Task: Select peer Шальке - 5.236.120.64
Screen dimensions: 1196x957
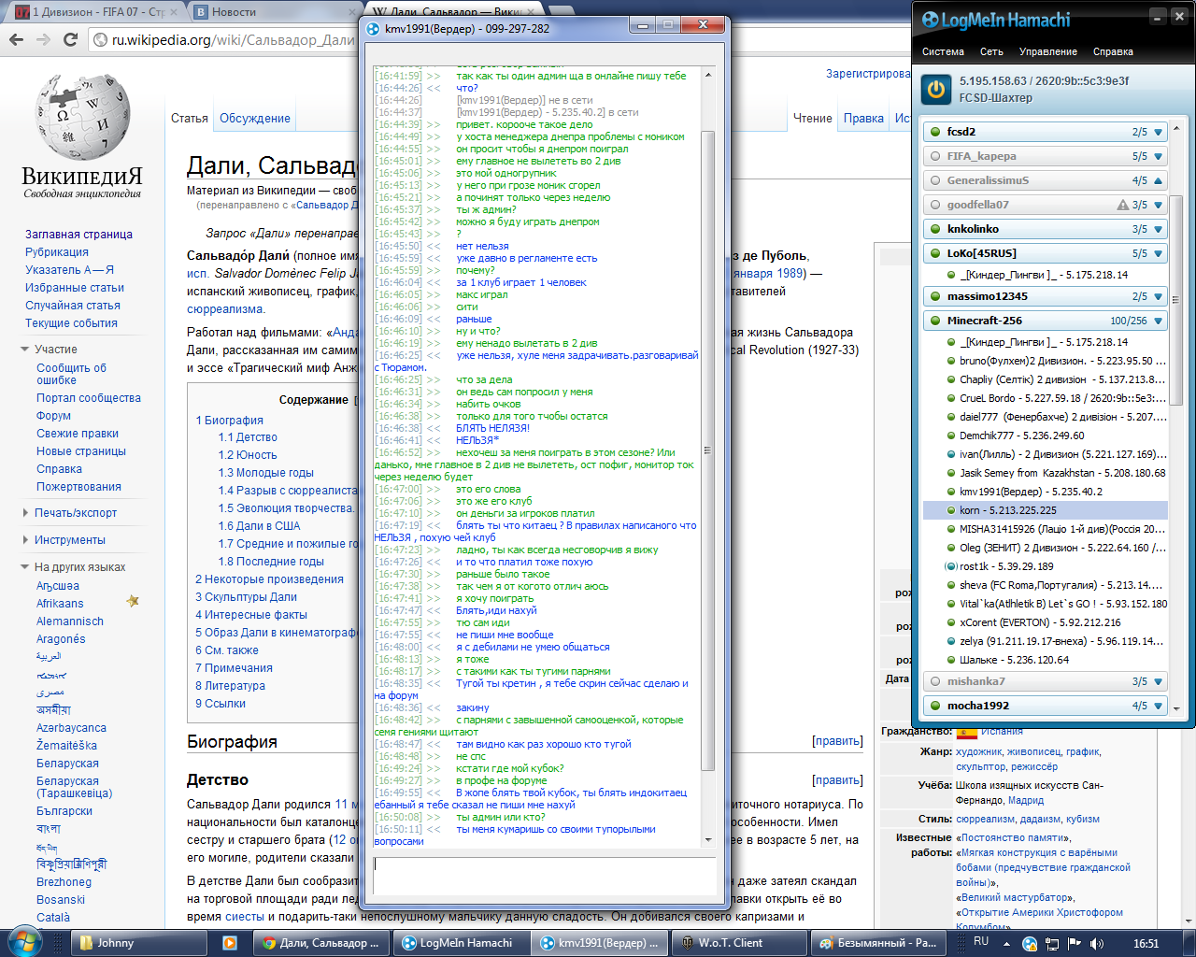Action: pyautogui.click(x=1045, y=660)
